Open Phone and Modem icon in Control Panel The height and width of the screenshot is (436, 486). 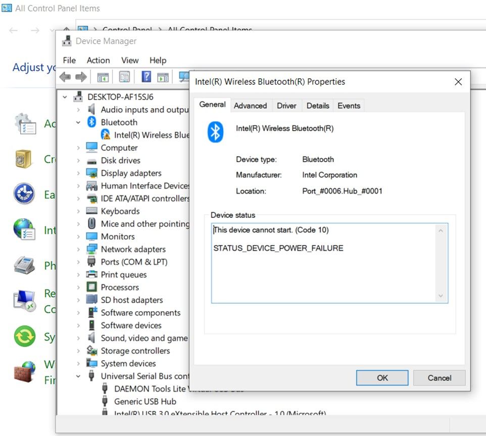point(24,265)
